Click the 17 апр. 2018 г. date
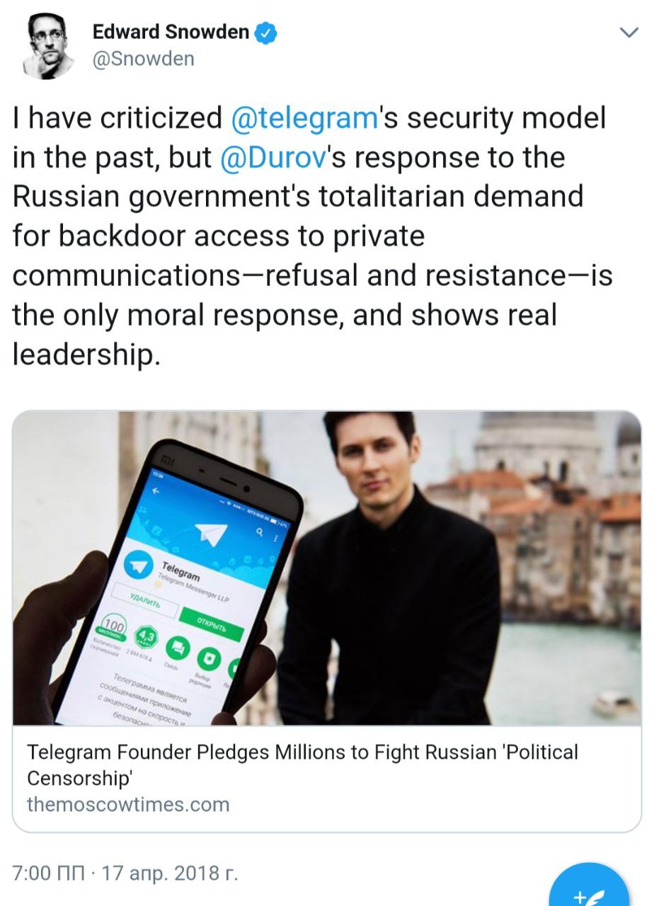The height and width of the screenshot is (906, 654). 170,873
